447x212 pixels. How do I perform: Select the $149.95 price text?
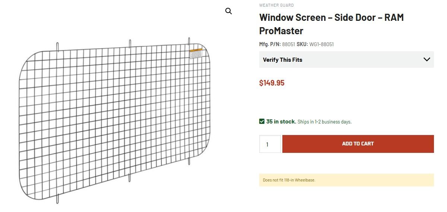click(272, 83)
